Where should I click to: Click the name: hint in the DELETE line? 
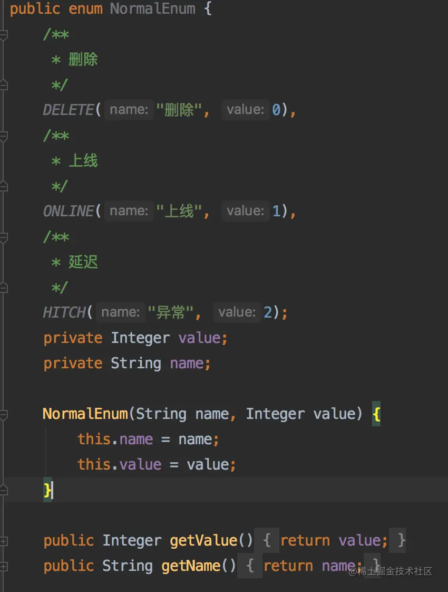[x=129, y=110]
